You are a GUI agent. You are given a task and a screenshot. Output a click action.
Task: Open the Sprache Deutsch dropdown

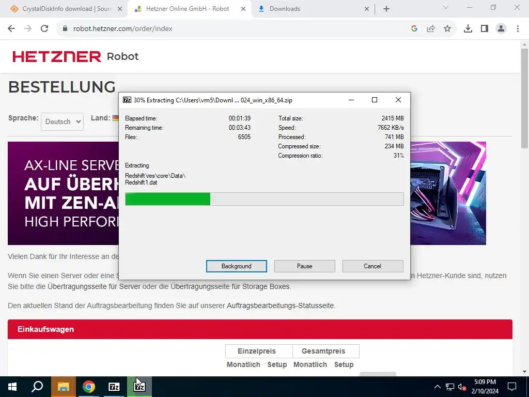62,121
